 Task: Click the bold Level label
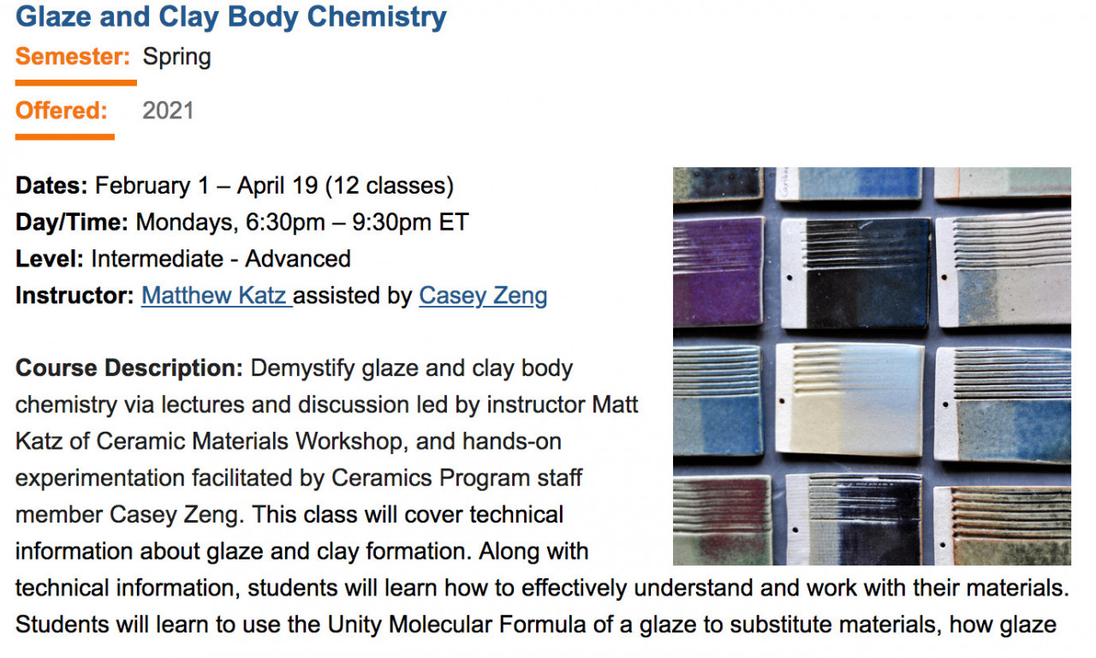click(x=50, y=259)
